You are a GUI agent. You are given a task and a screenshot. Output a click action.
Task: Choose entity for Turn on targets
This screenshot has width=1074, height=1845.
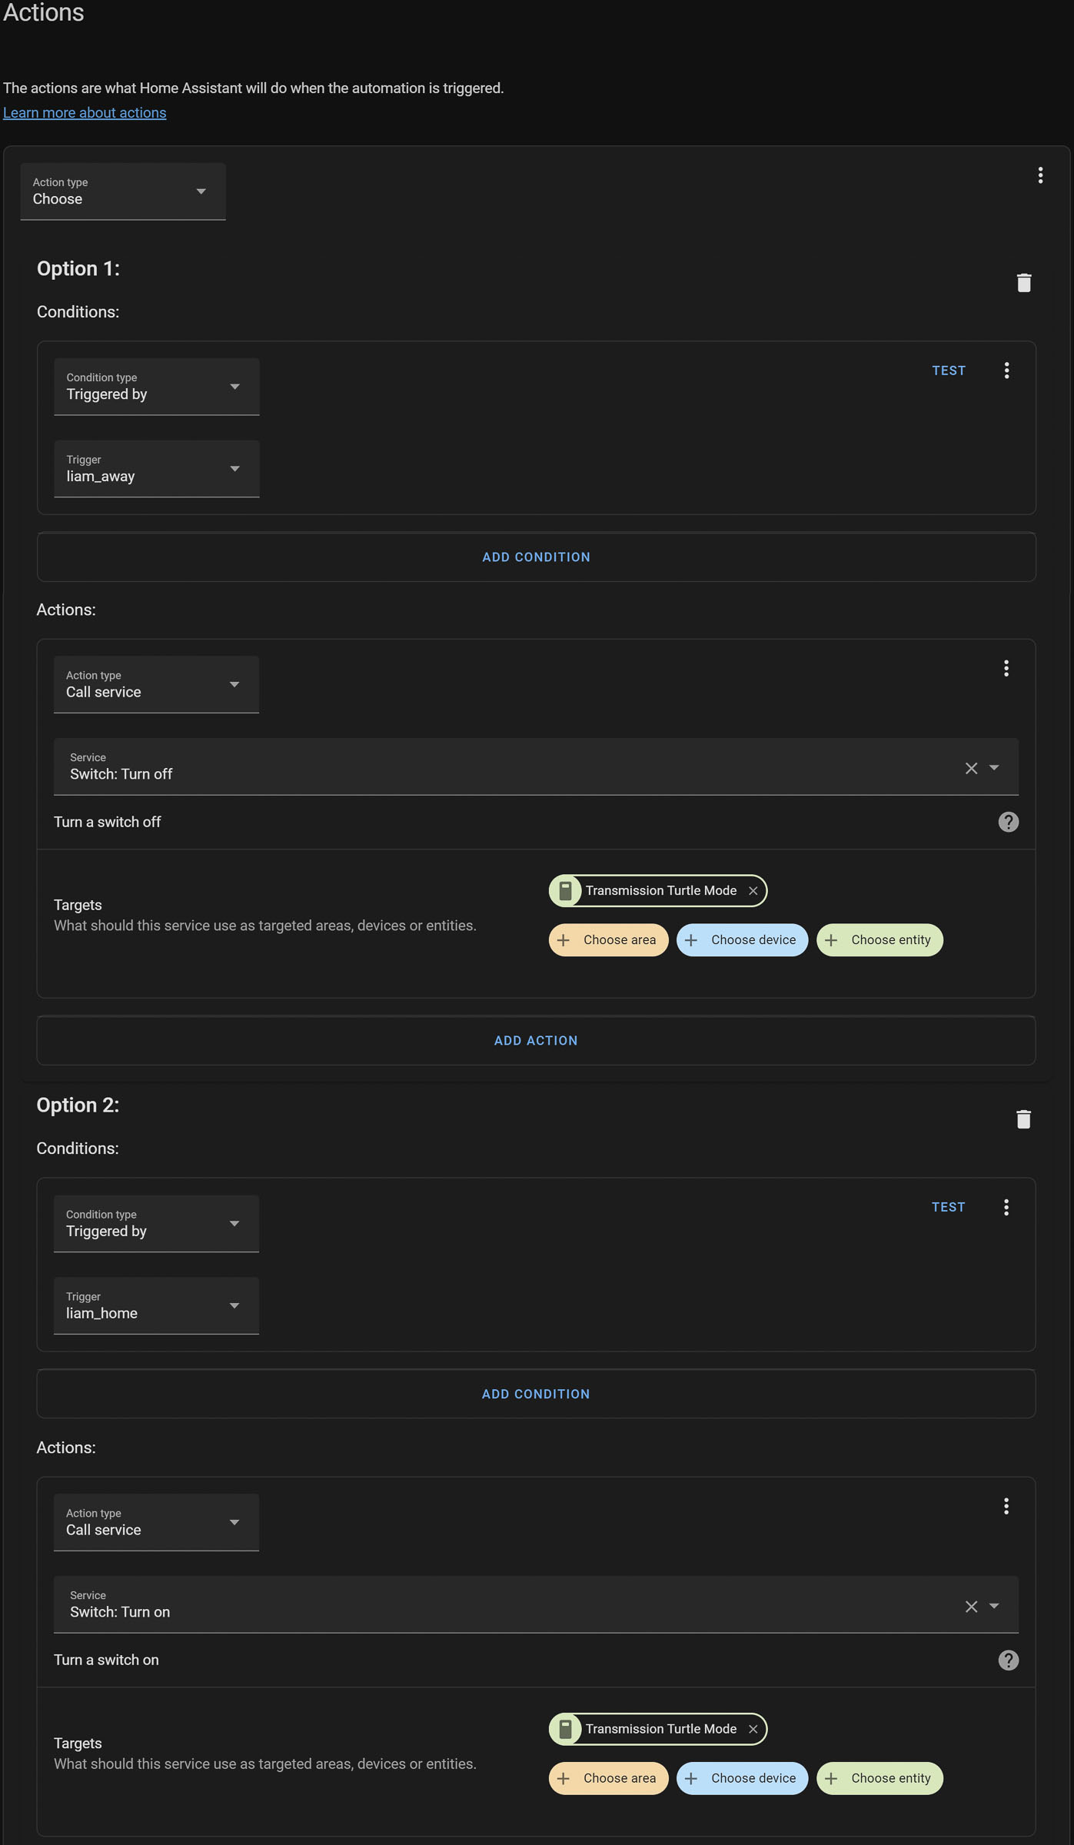(879, 1778)
